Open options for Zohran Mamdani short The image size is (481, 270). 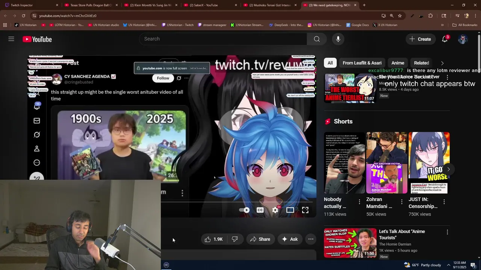pyautogui.click(x=402, y=202)
